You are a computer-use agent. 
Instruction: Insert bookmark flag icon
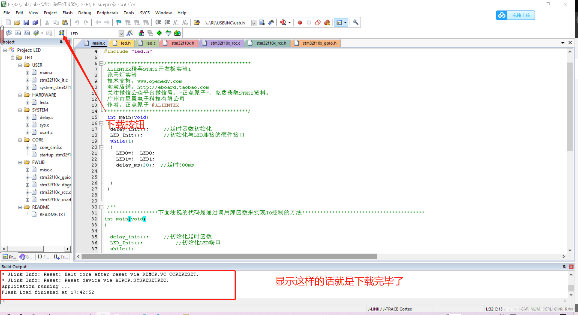pyautogui.click(x=119, y=22)
